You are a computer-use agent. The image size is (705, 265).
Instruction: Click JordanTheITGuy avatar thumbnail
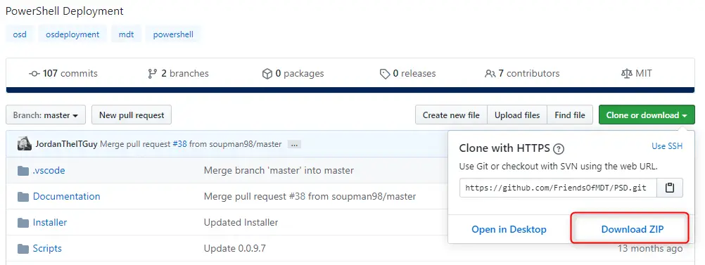coord(25,143)
